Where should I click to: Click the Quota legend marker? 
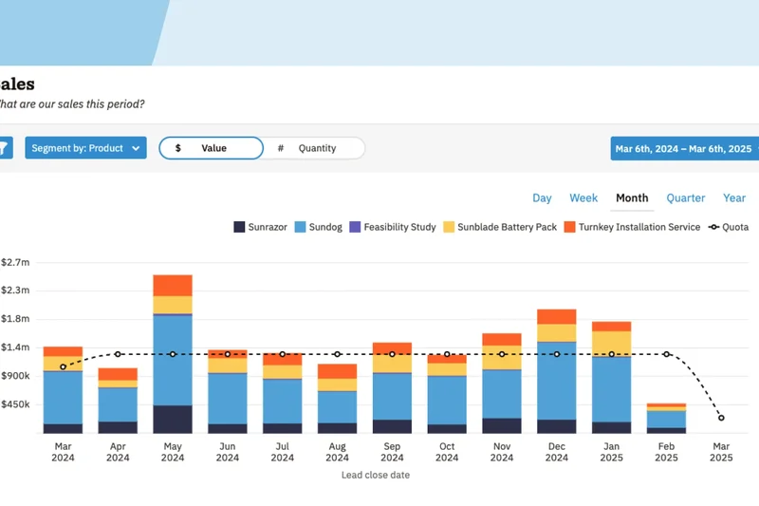pyautogui.click(x=713, y=228)
